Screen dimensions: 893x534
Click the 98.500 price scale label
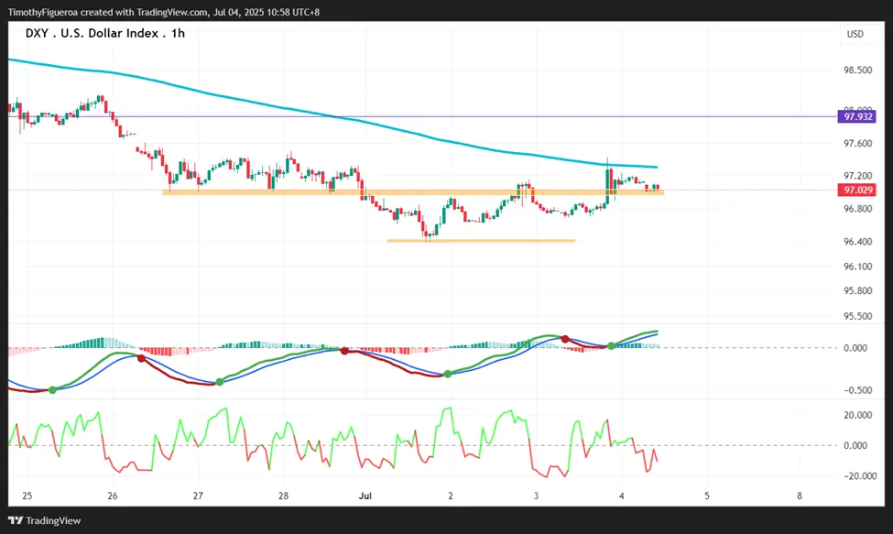pos(857,70)
